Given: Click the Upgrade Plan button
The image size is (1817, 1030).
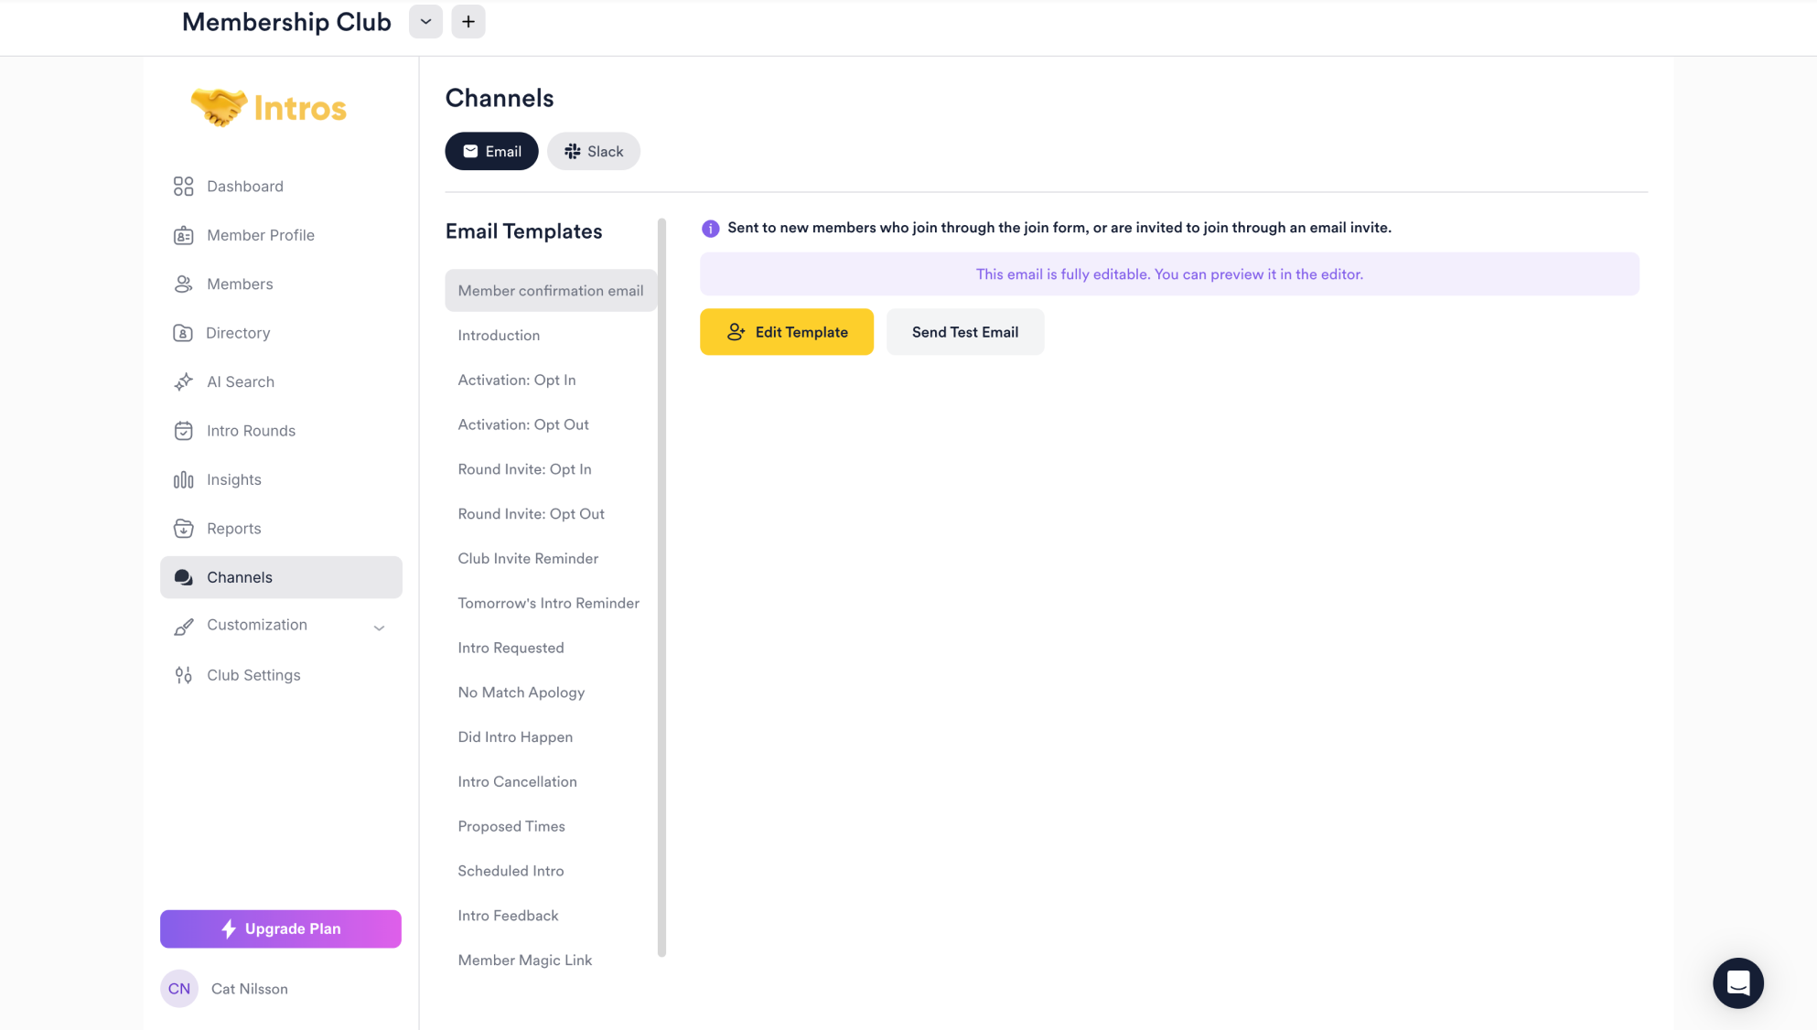Looking at the screenshot, I should click(x=280, y=928).
